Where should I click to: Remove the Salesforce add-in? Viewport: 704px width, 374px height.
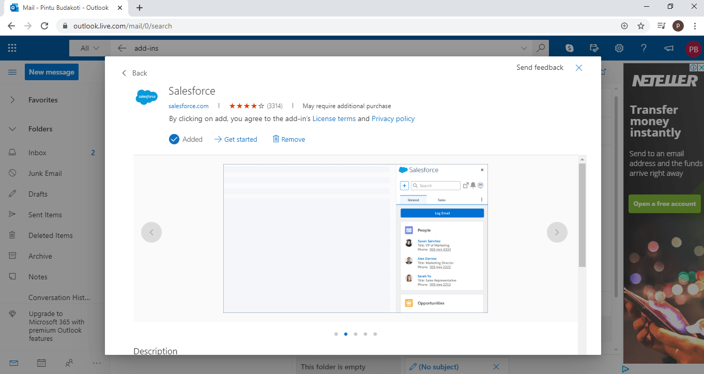coord(289,139)
